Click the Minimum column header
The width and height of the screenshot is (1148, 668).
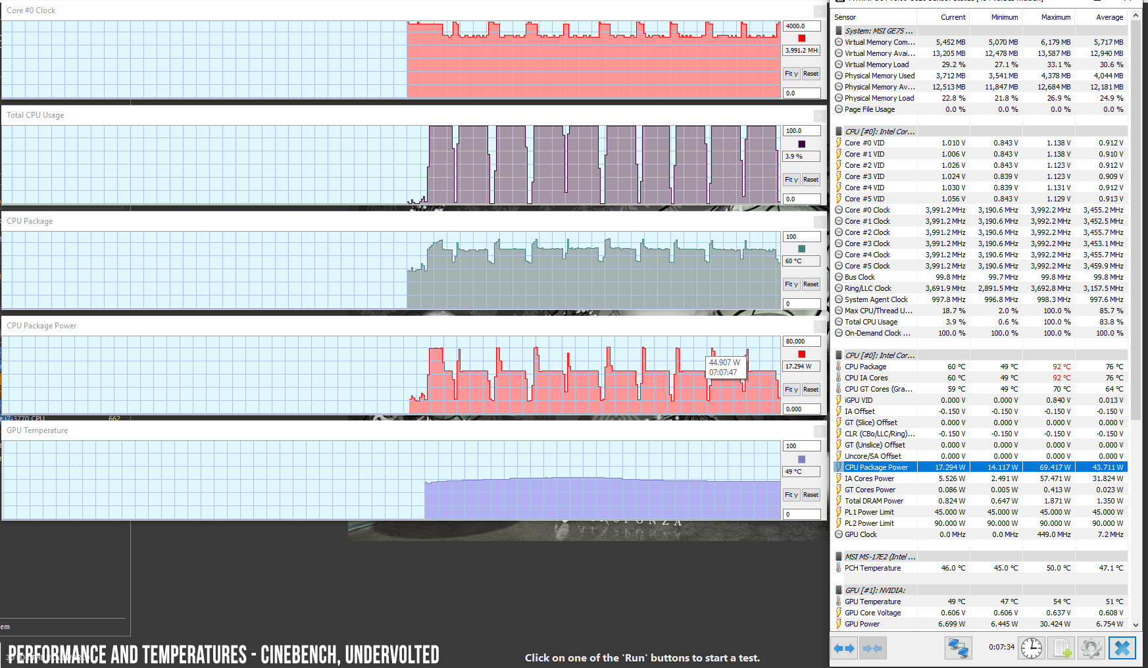pyautogui.click(x=996, y=17)
